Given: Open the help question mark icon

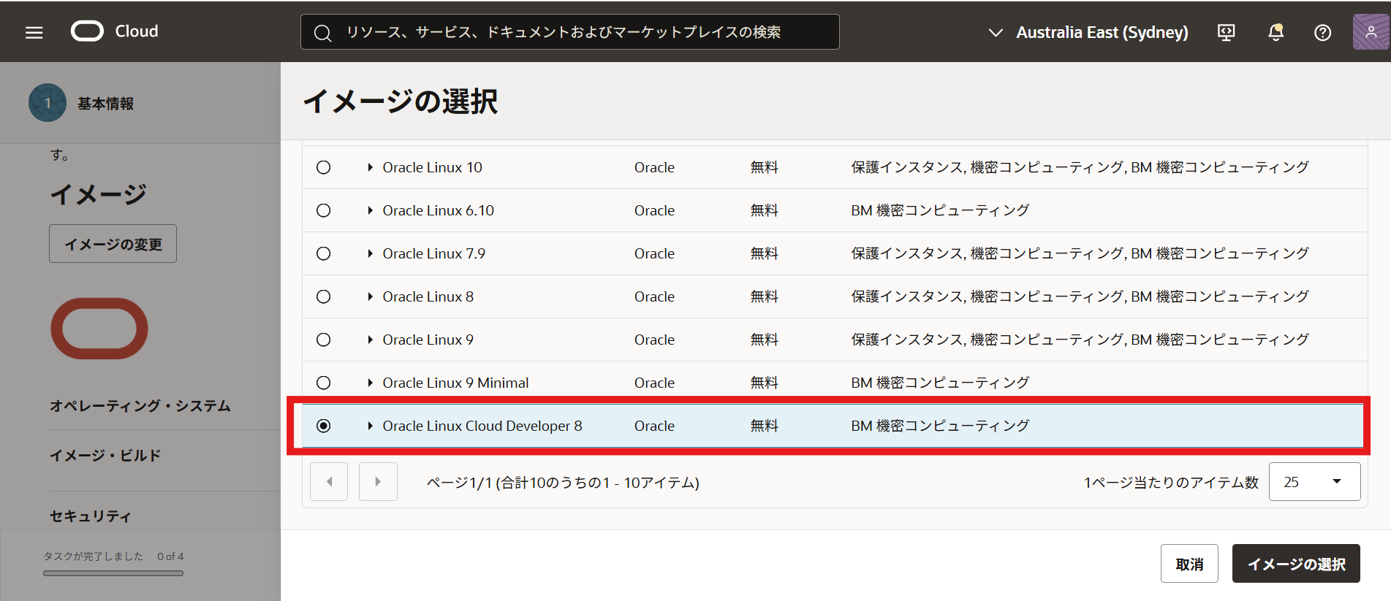Looking at the screenshot, I should pos(1322,32).
